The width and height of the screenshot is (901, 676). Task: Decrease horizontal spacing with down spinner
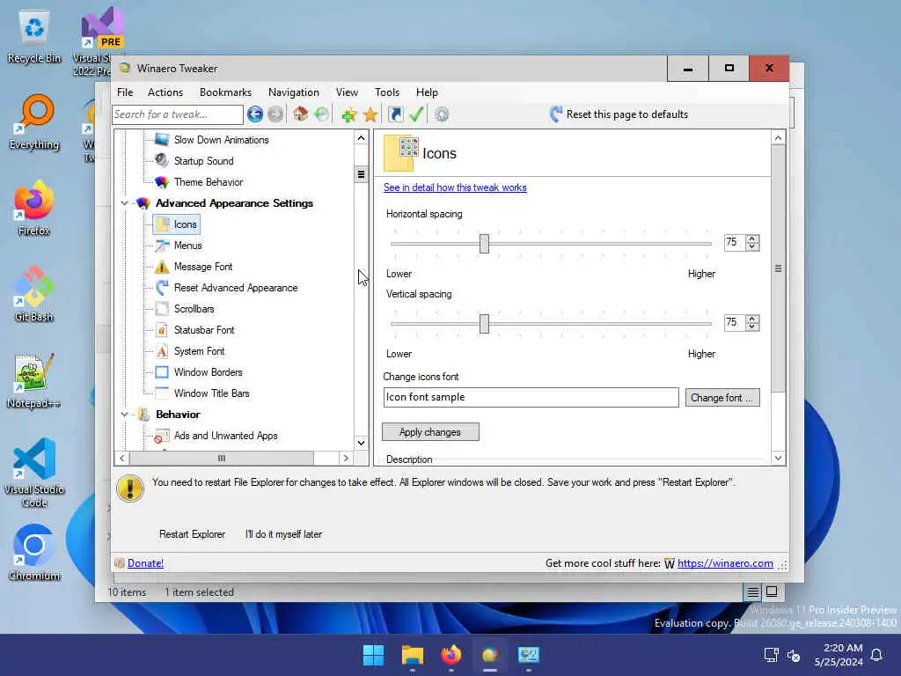pyautogui.click(x=752, y=246)
